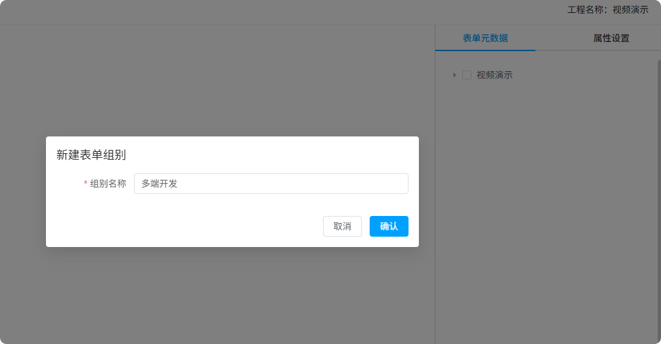Check the 视频演示 checkbox

(466, 75)
